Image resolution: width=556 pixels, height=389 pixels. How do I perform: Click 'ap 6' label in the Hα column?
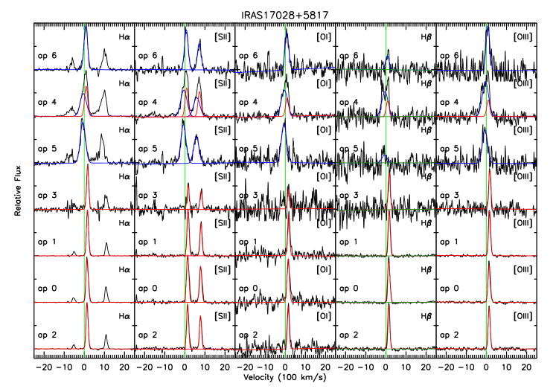point(47,56)
